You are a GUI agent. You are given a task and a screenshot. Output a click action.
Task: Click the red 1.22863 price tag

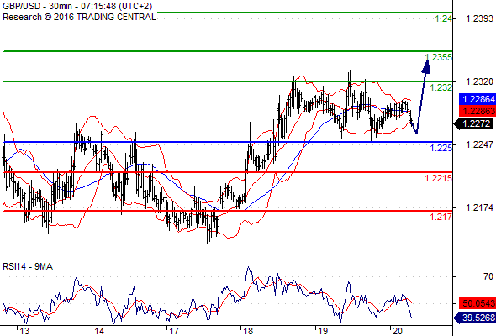[478, 111]
